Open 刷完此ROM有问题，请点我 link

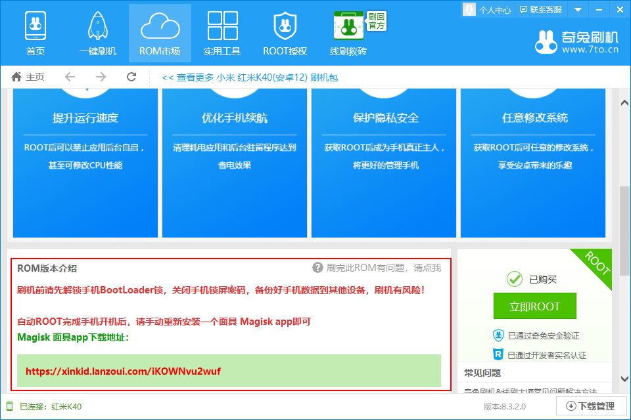pyautogui.click(x=383, y=268)
